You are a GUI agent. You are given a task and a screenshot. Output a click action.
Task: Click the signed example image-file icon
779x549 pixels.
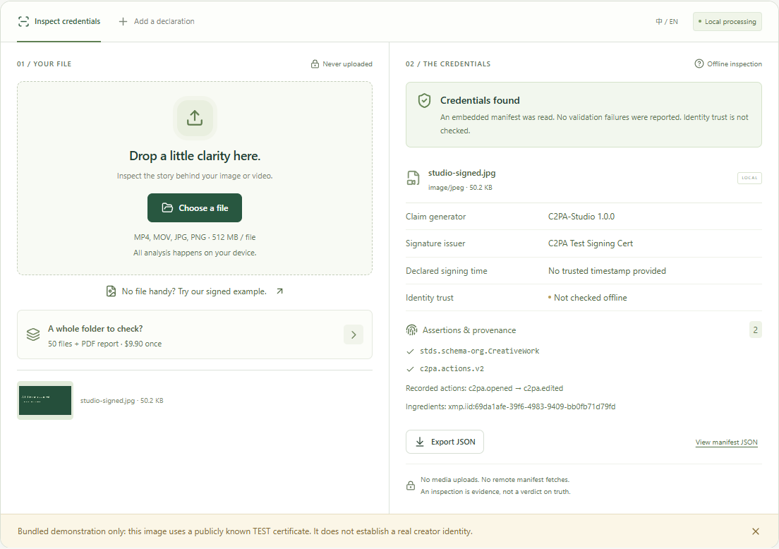click(111, 291)
